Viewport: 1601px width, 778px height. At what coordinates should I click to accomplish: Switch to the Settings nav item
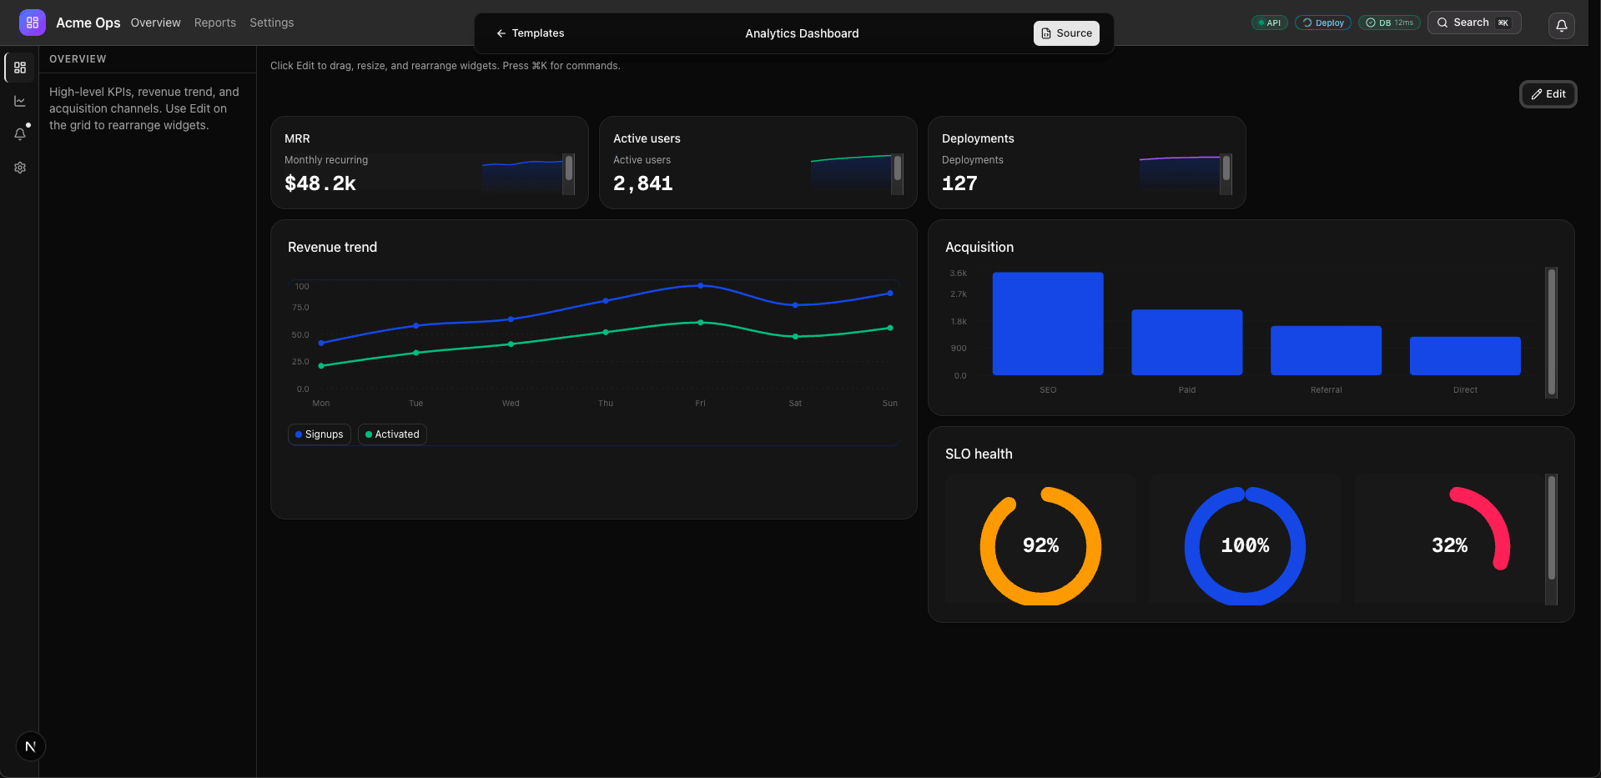tap(272, 23)
